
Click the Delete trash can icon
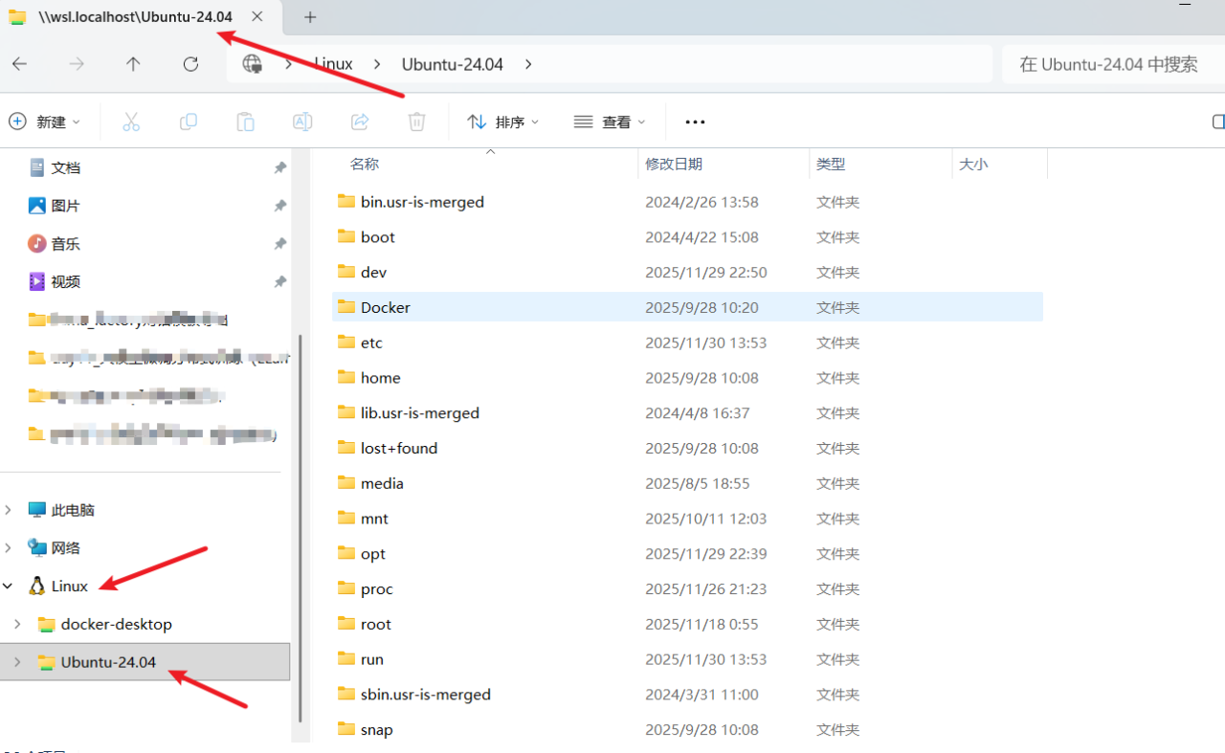tap(416, 122)
